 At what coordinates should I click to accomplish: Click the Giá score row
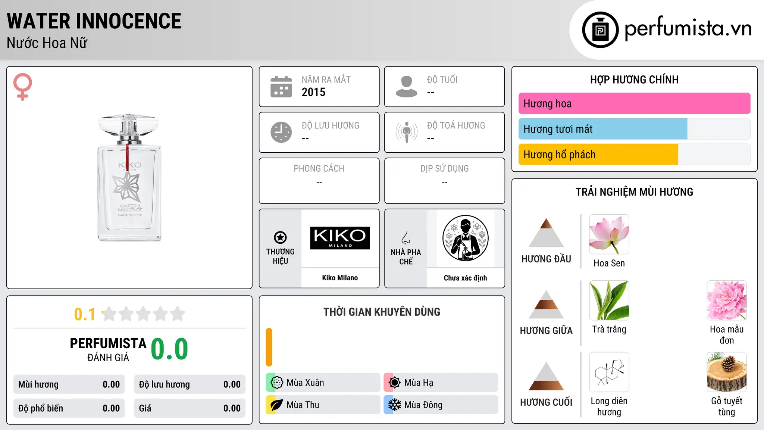click(190, 408)
